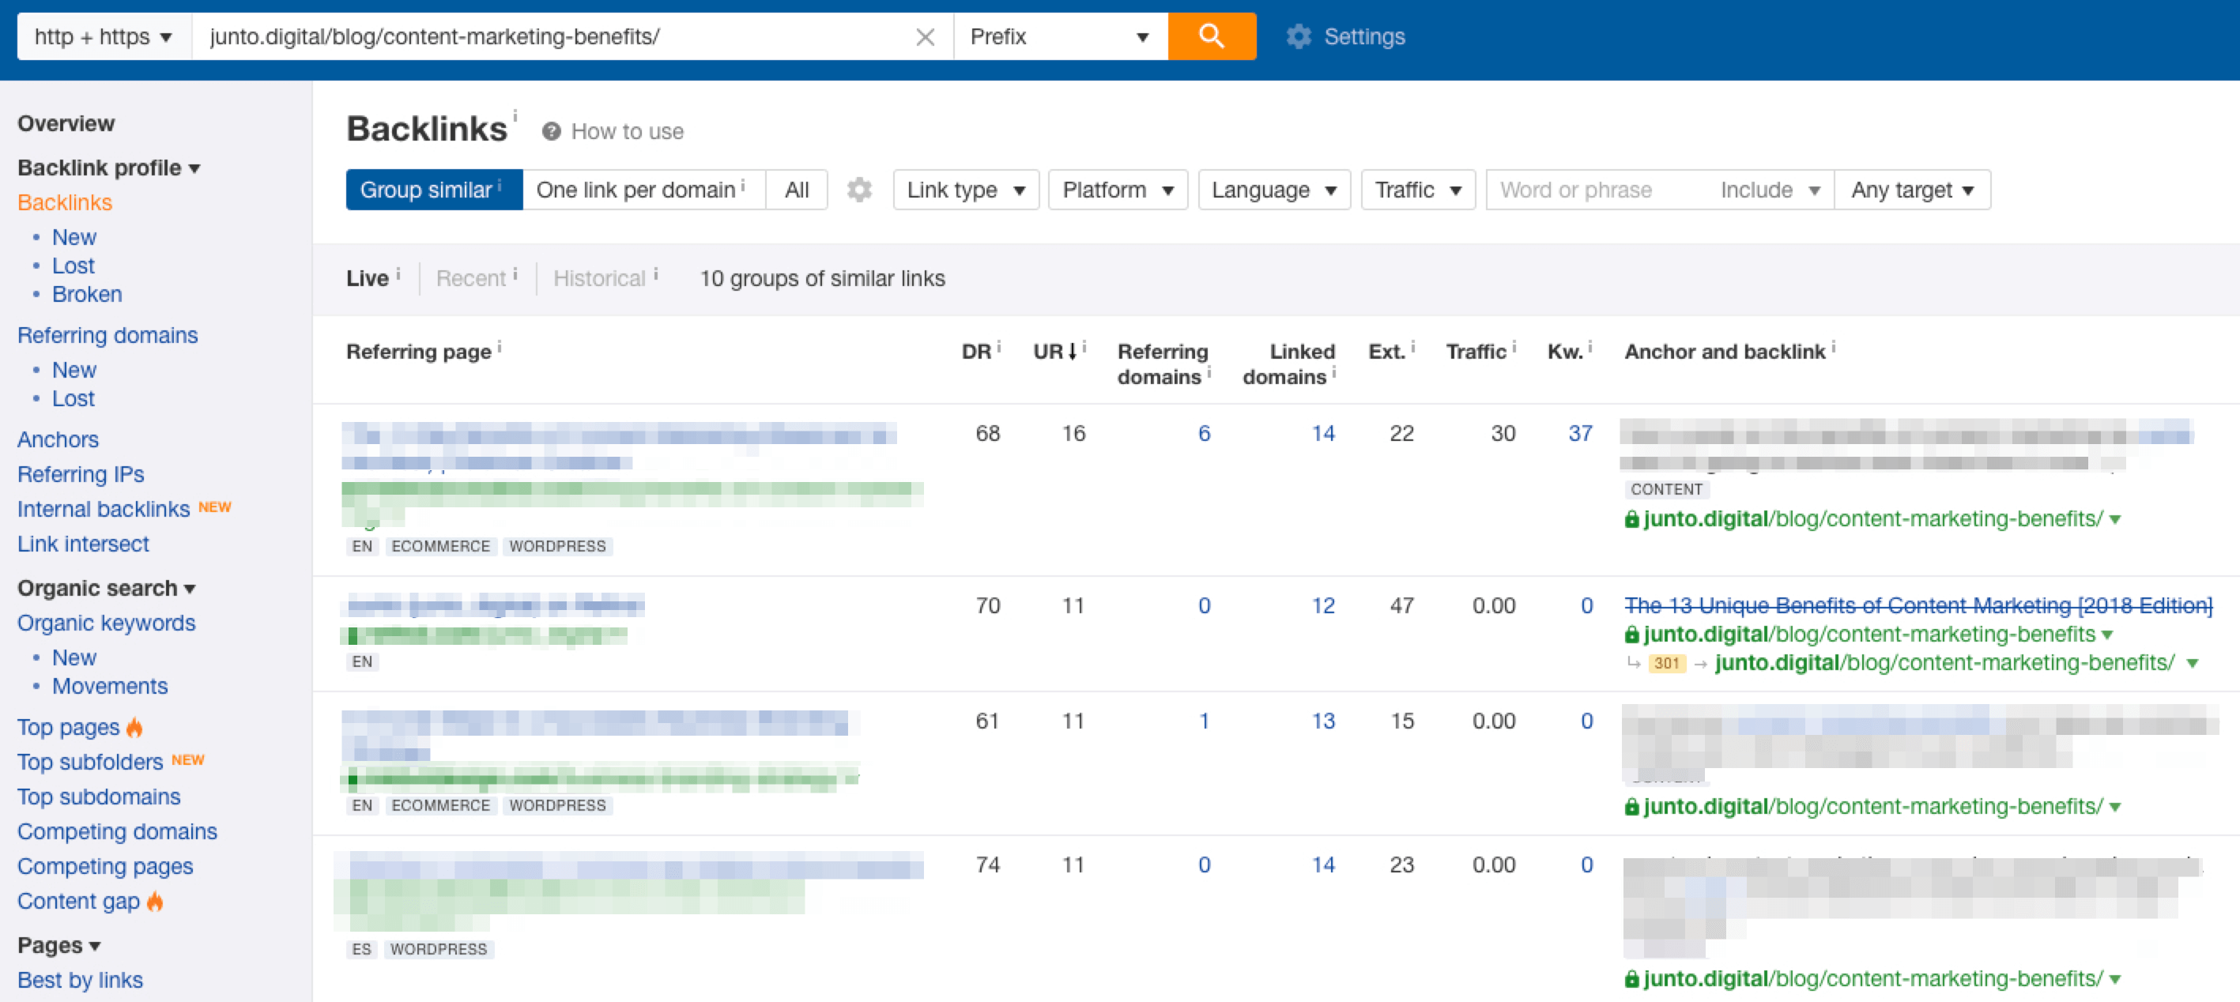This screenshot has height=1002, width=2240.
Task: Switch to the Recent links tab
Action: click(x=470, y=278)
